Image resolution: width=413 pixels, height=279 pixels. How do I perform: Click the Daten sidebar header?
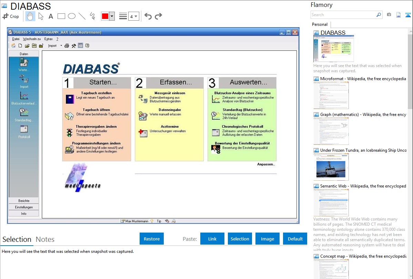pos(24,54)
